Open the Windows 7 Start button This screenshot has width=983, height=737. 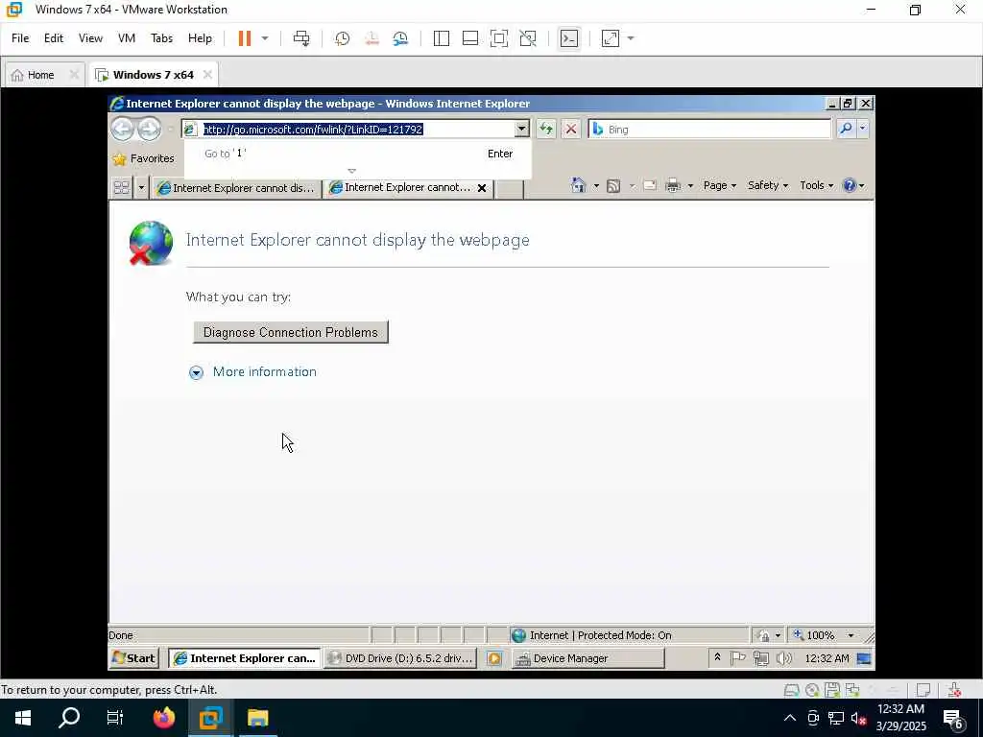133,658
